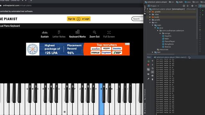Screen dimensions: 205x115
Task: Open Project panel settings gear
Action: pyautogui.click(x=192, y=6)
